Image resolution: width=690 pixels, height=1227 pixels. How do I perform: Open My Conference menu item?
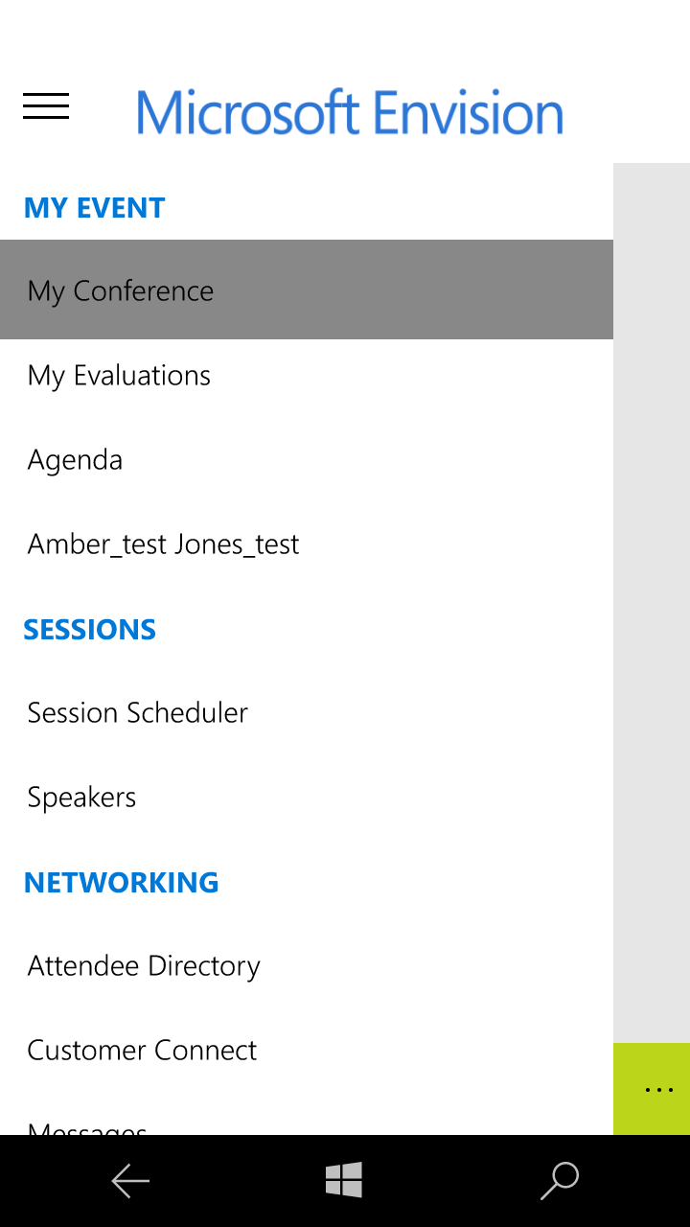click(121, 290)
